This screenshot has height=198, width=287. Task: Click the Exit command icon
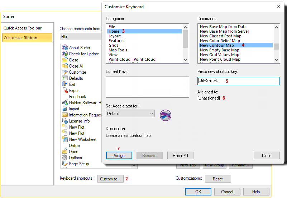(65, 84)
